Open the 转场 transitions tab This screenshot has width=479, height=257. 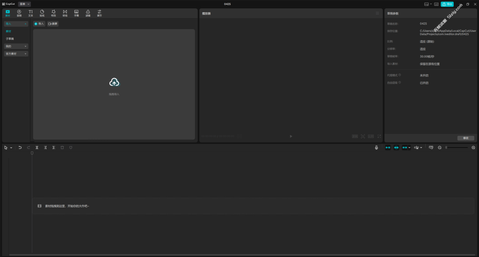[65, 13]
